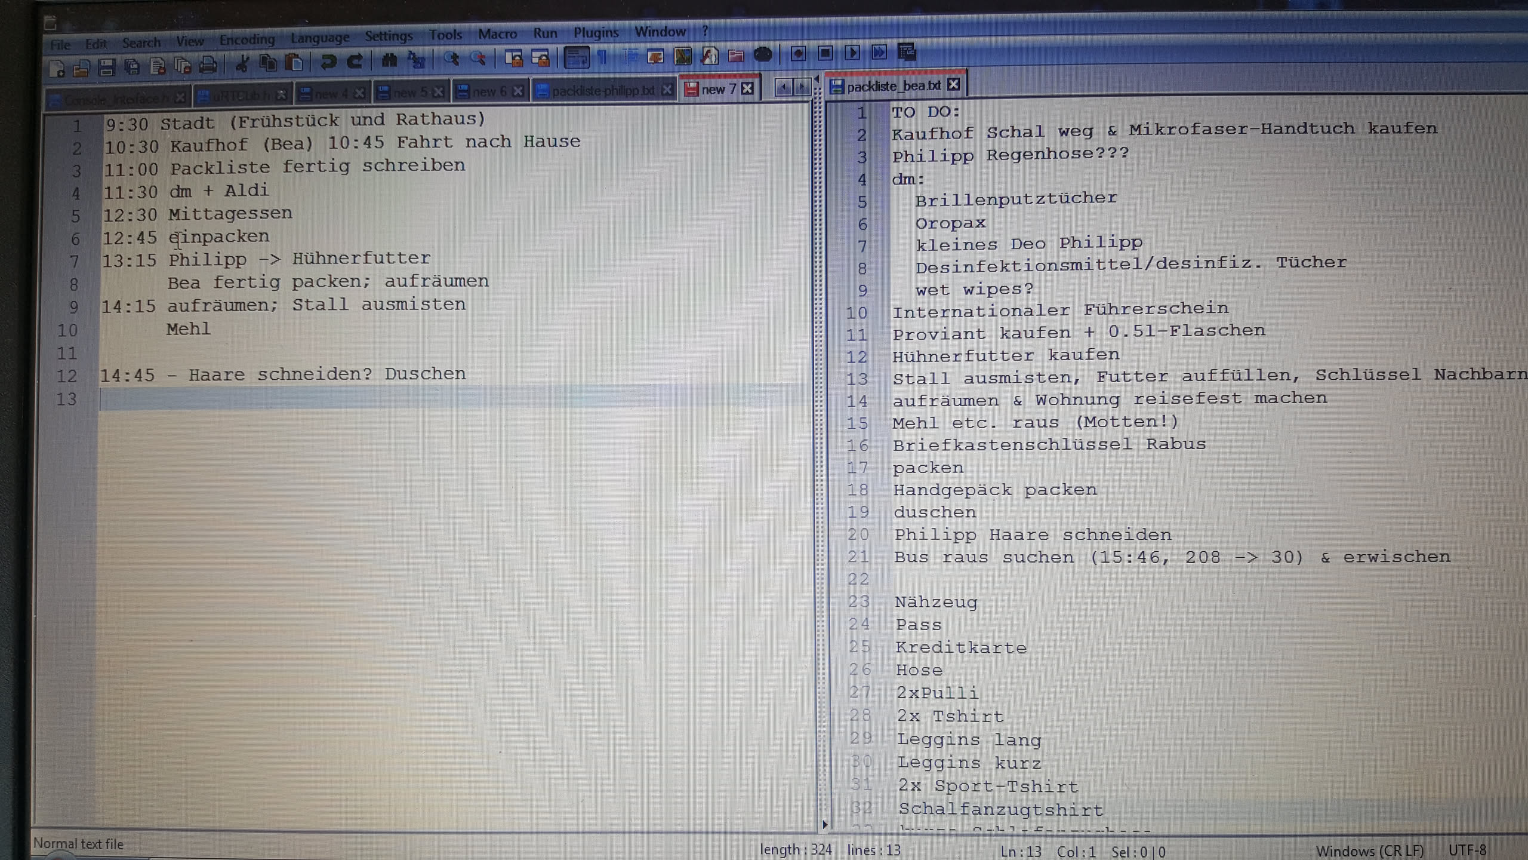Switch to the packliste-philipp.txt tab
This screenshot has width=1528, height=860.
[x=603, y=91]
